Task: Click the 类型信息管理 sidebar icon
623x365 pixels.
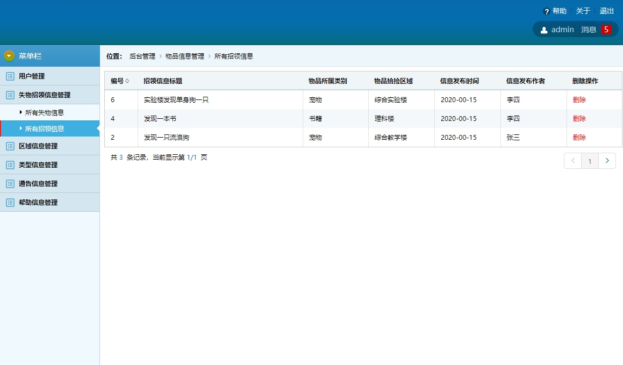Action: point(9,164)
